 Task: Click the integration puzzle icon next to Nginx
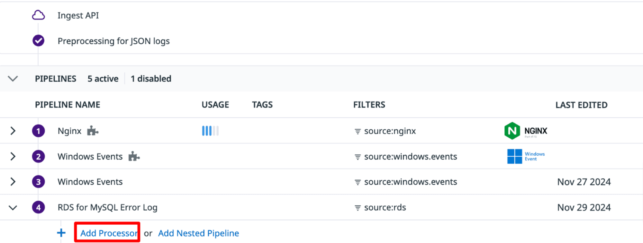(93, 131)
